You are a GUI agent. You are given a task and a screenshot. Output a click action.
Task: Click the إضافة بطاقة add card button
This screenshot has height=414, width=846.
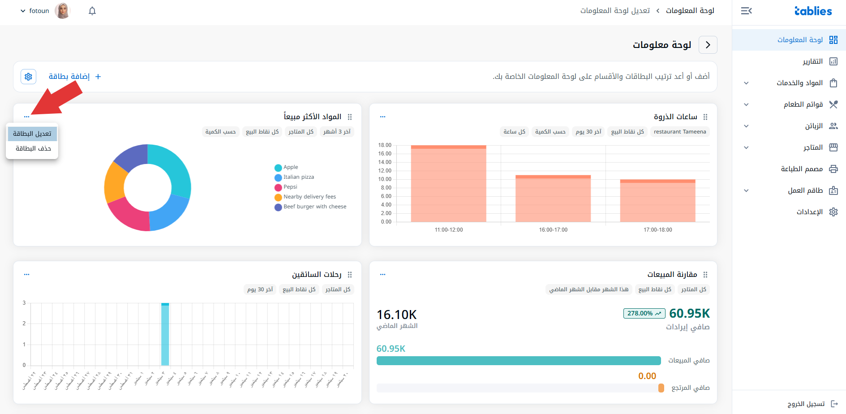click(x=75, y=77)
